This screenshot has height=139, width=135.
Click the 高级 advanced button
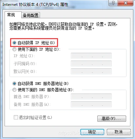(x=112, y=118)
